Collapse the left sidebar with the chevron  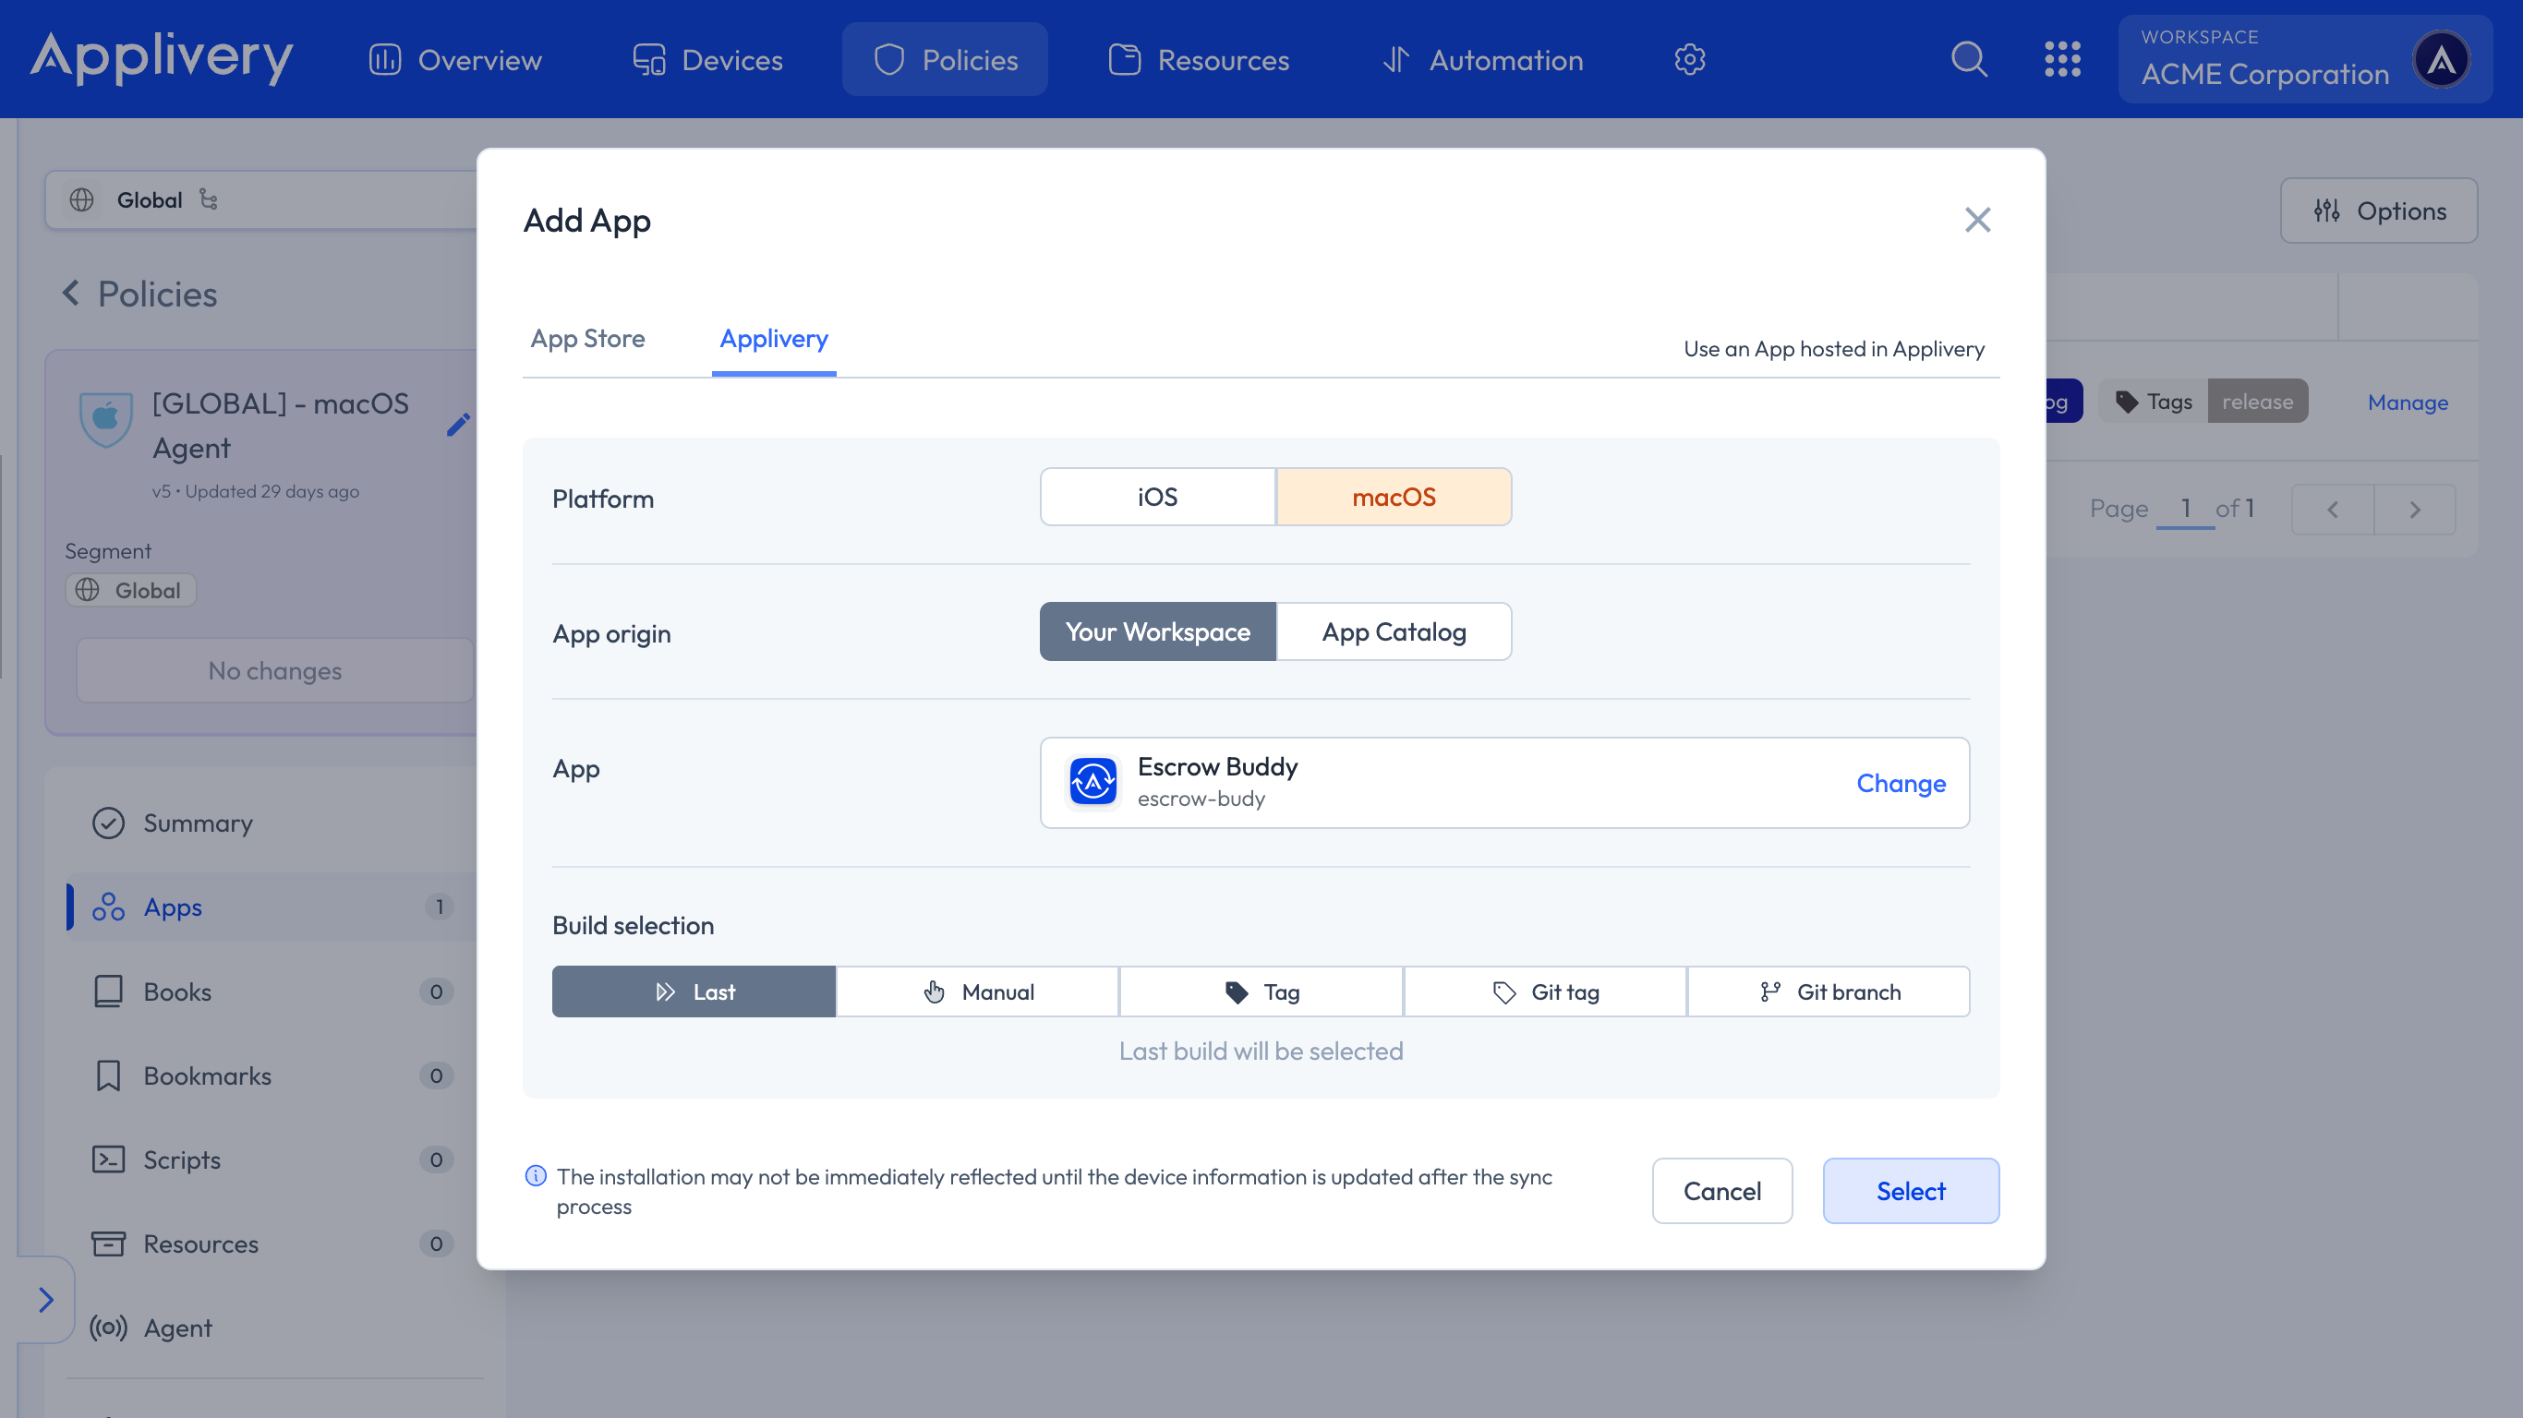(x=46, y=1300)
